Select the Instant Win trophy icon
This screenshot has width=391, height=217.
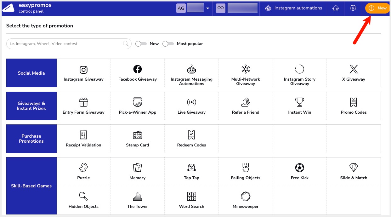click(x=300, y=102)
